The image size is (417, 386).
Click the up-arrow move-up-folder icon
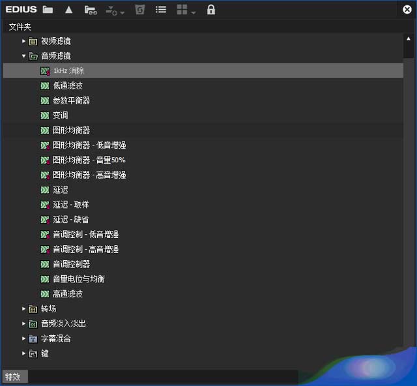tap(69, 10)
